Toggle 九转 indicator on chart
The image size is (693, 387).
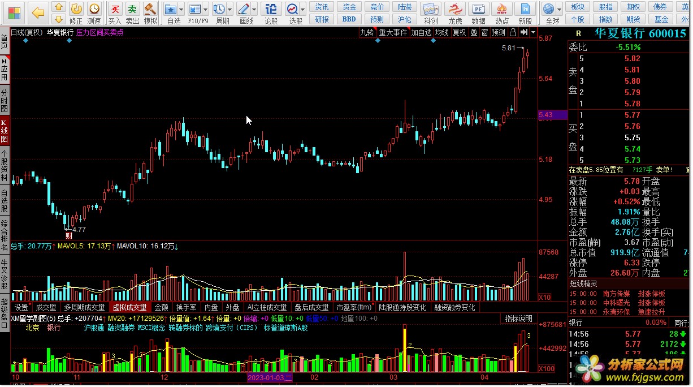[x=367, y=32]
